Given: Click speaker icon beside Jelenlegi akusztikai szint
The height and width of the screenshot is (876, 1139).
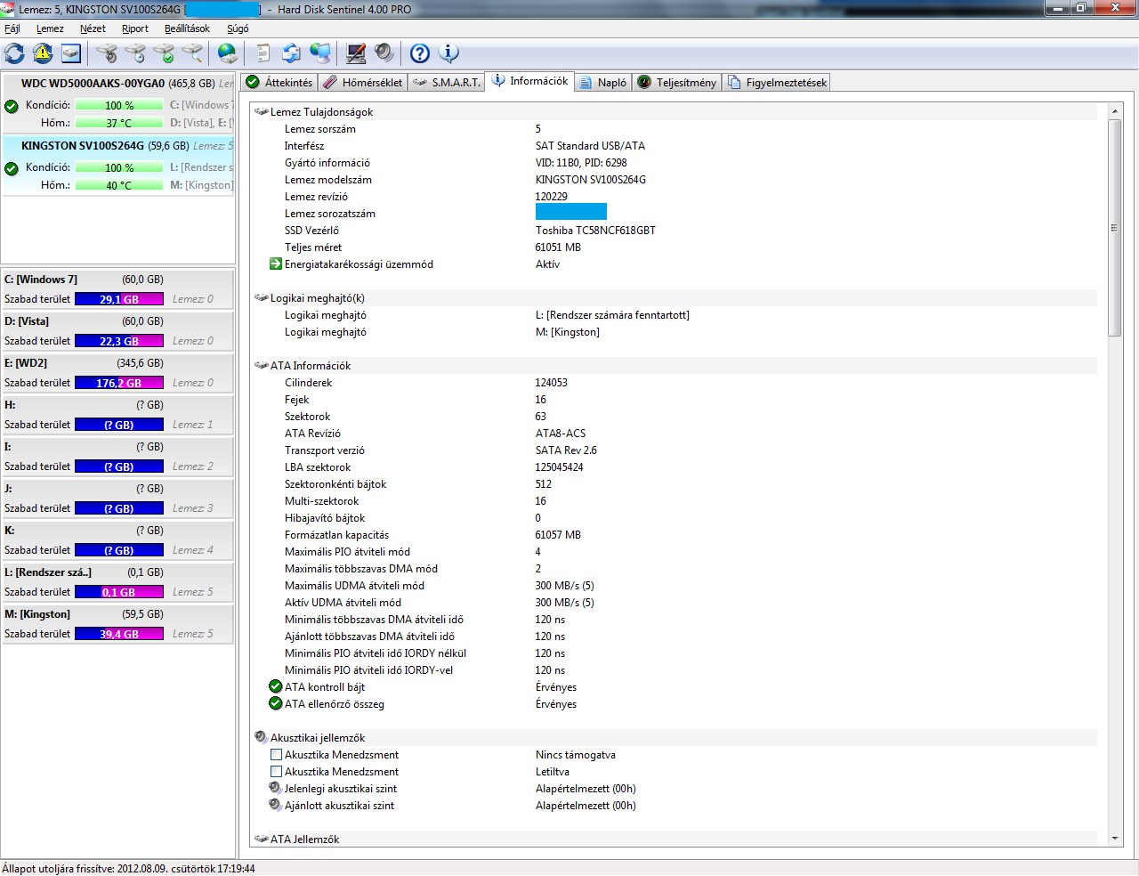Looking at the screenshot, I should click(276, 788).
